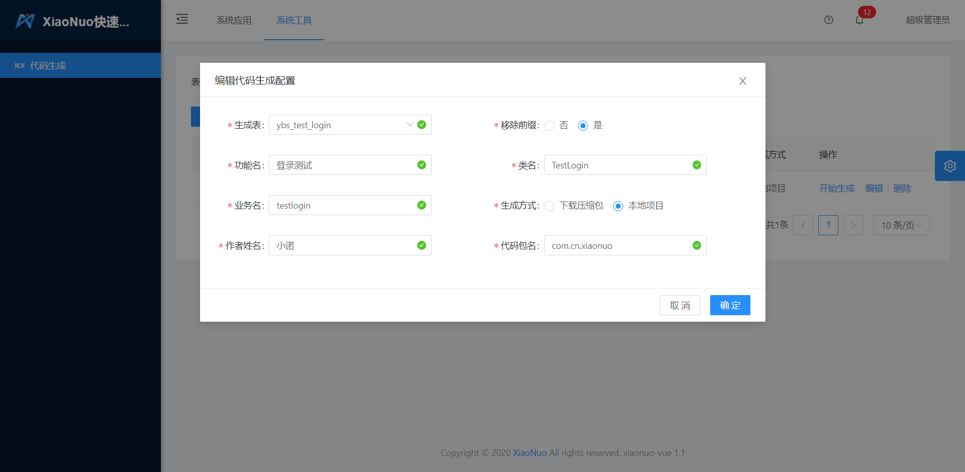Image resolution: width=965 pixels, height=472 pixels.
Task: Open the help question-mark icon
Action: tap(829, 20)
